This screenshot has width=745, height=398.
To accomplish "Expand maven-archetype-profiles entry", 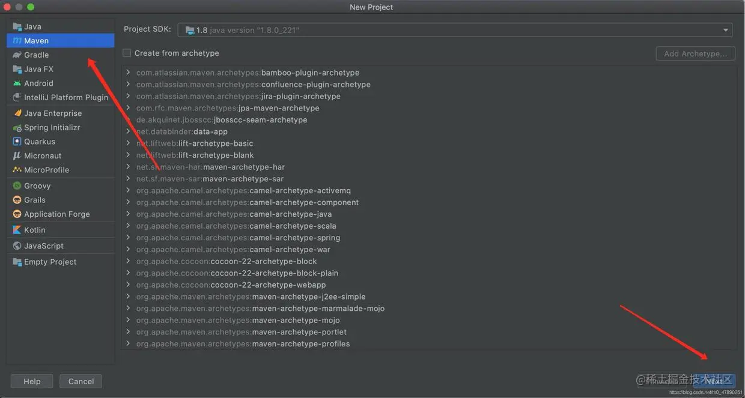I will point(128,344).
